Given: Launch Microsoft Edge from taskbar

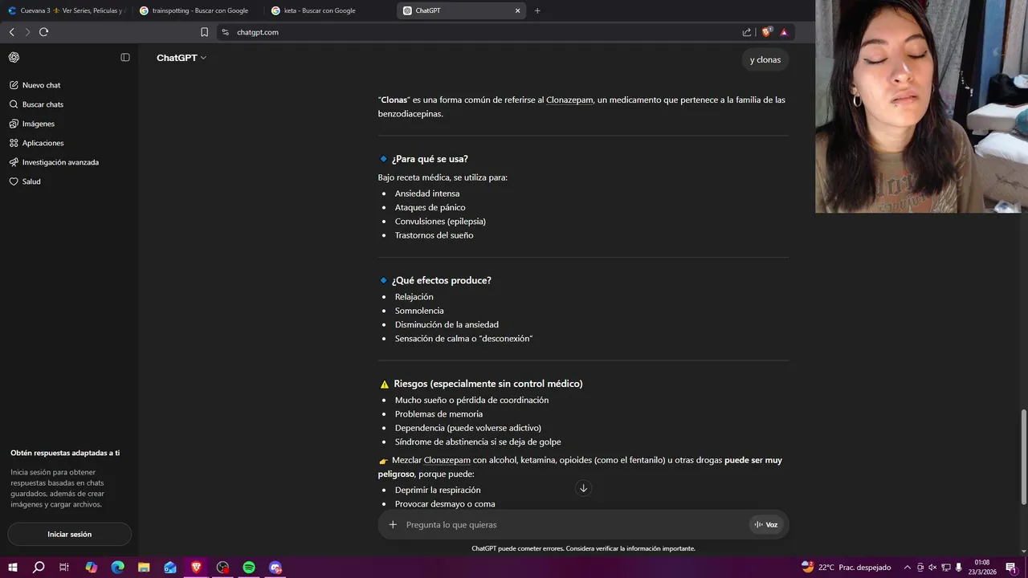Looking at the screenshot, I should click(117, 568).
